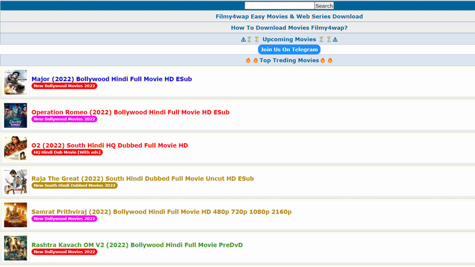Screen dimensions: 475x267
Task: Click Major movie poster thumbnail
Action: click(15, 82)
